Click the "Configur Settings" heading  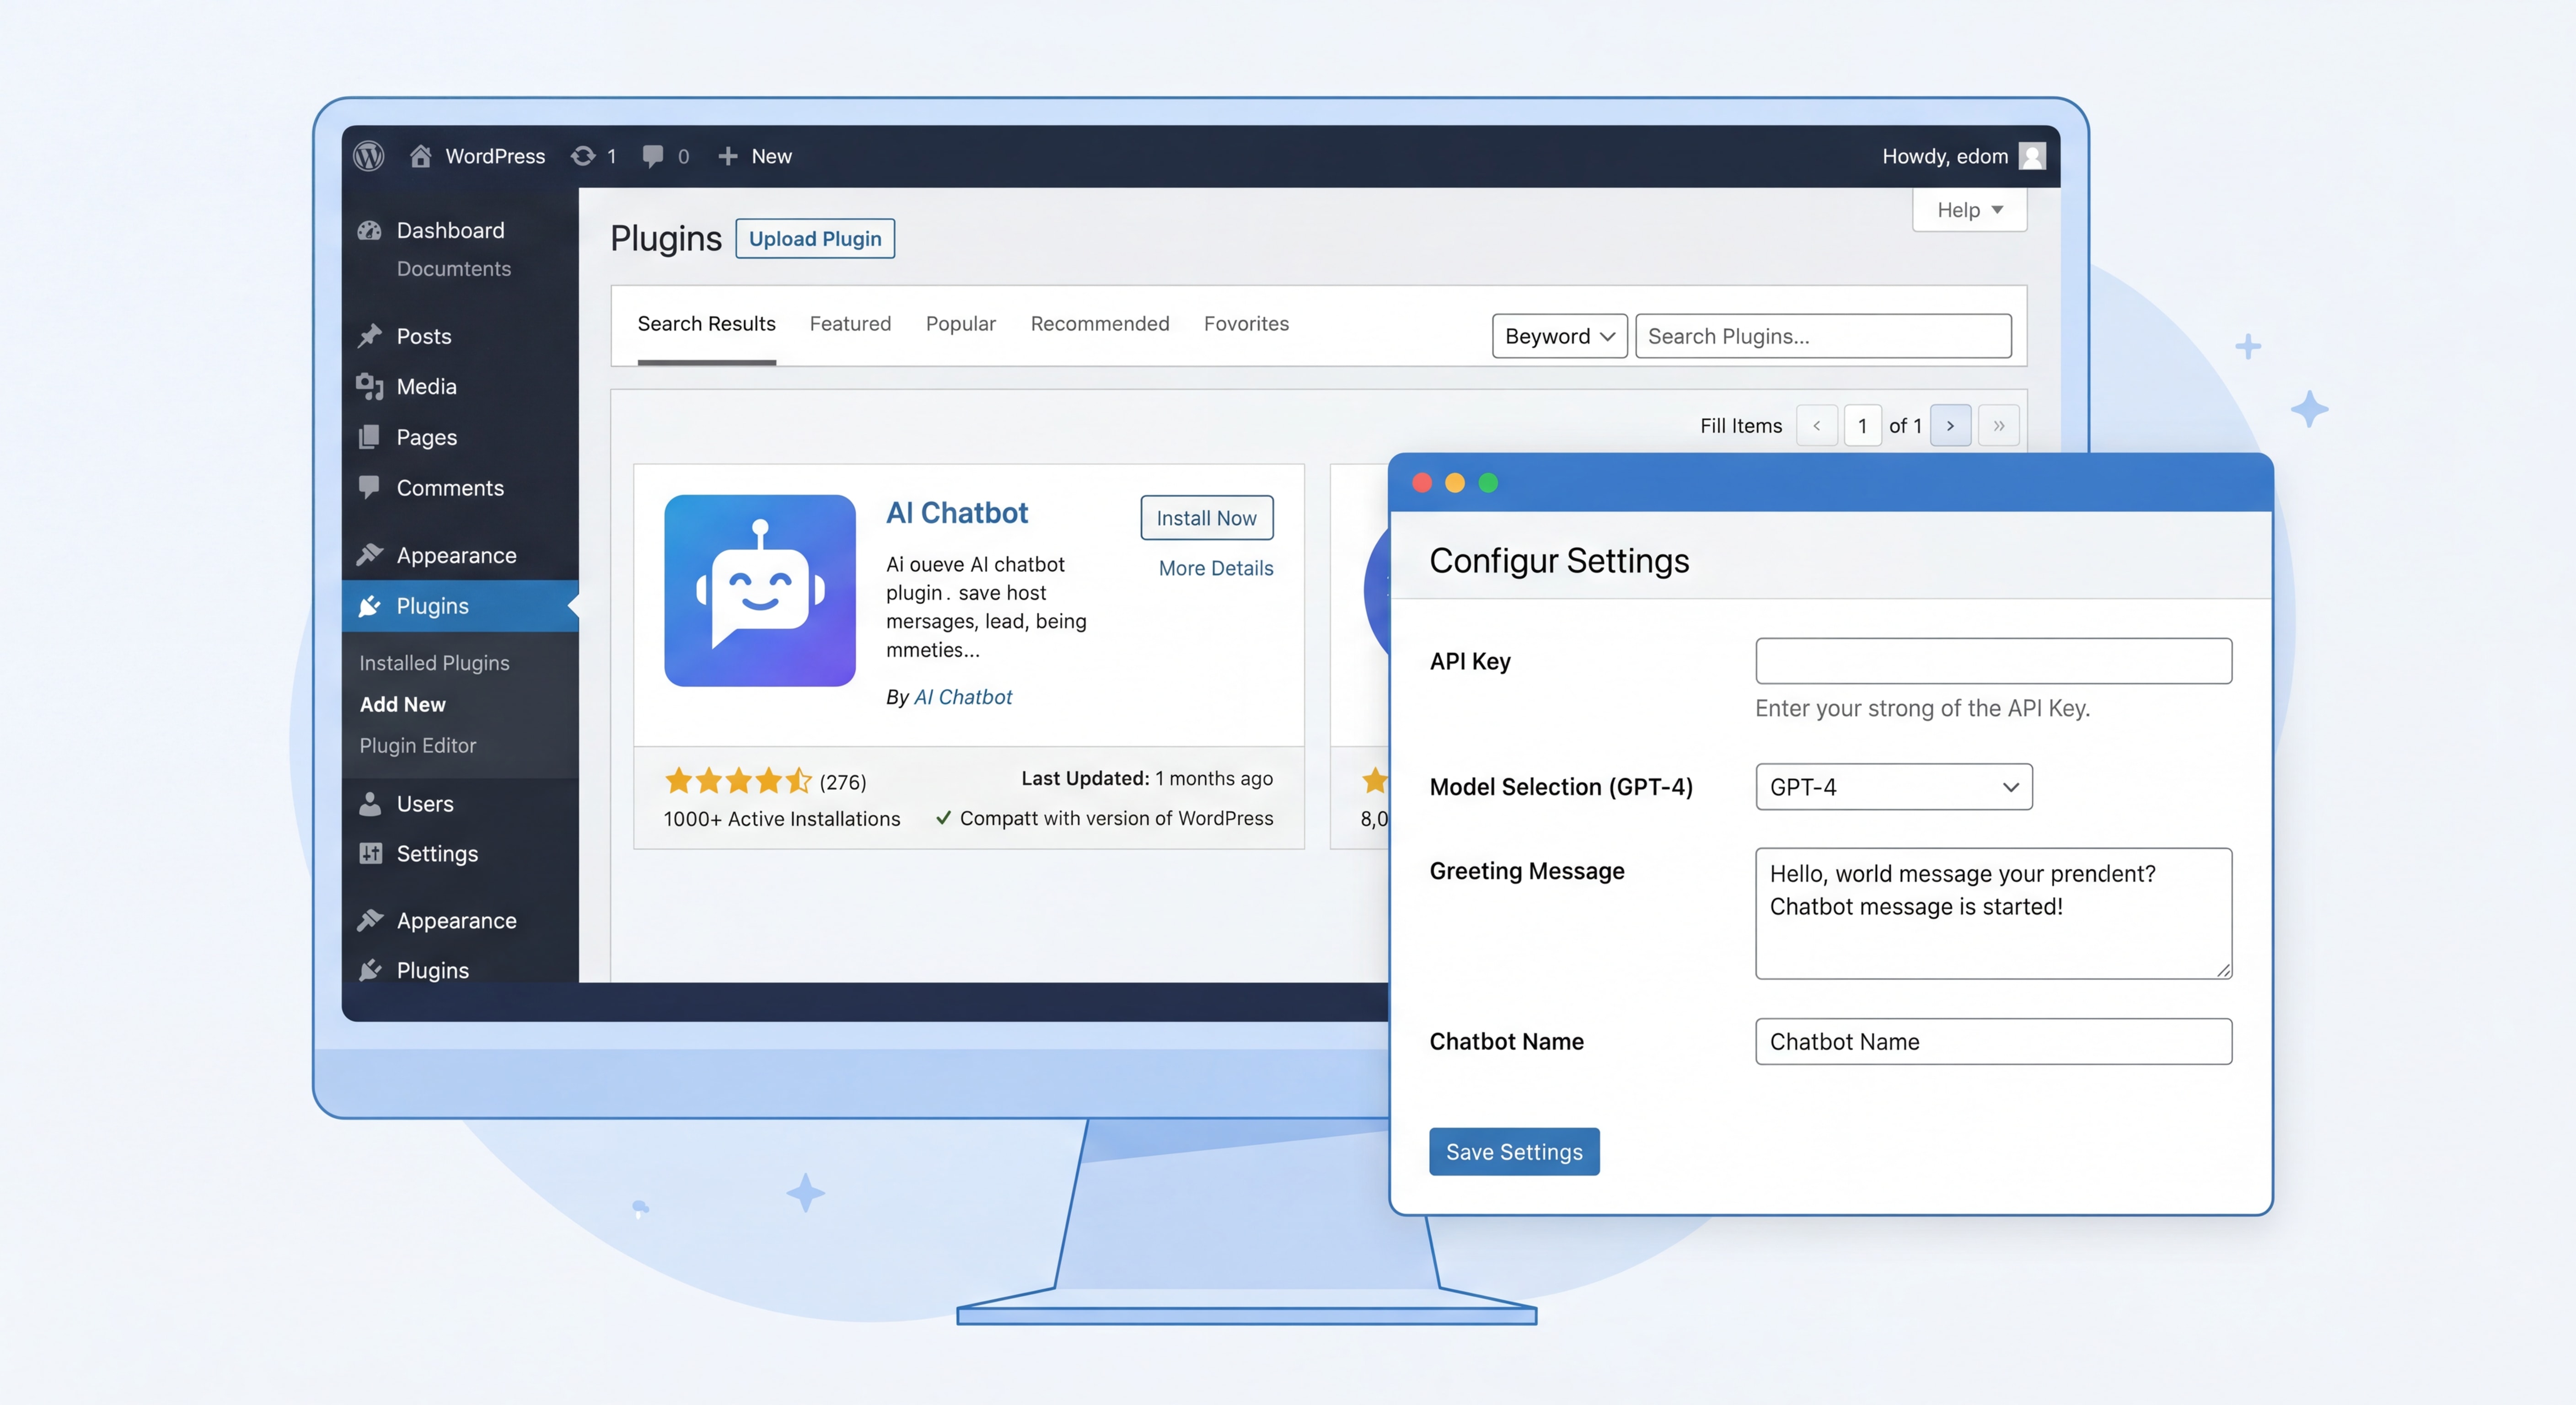[x=1558, y=561]
